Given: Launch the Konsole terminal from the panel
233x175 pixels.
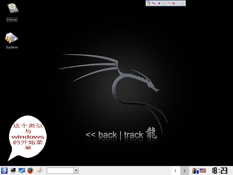Looking at the screenshot, I should pos(13,170).
